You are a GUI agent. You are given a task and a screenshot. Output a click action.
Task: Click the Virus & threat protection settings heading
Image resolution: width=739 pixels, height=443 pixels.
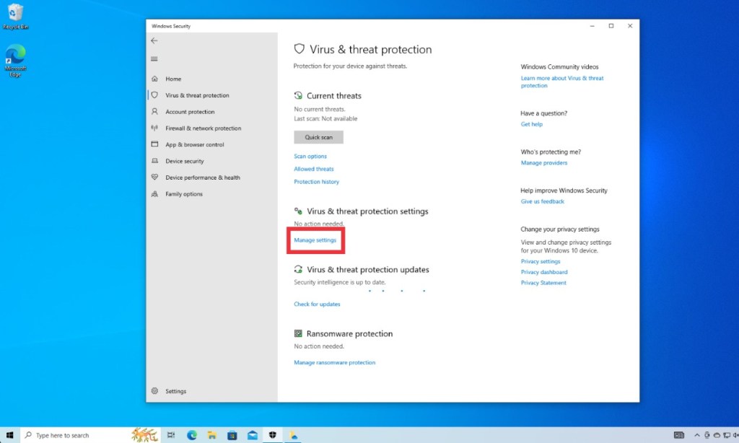367,211
